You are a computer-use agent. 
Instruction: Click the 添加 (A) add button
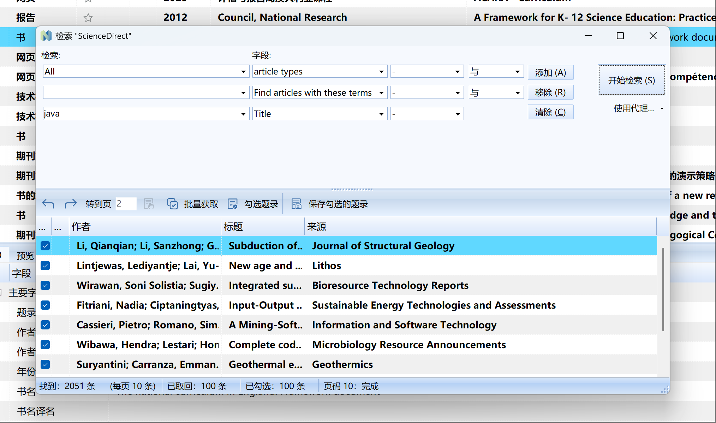[x=550, y=72]
